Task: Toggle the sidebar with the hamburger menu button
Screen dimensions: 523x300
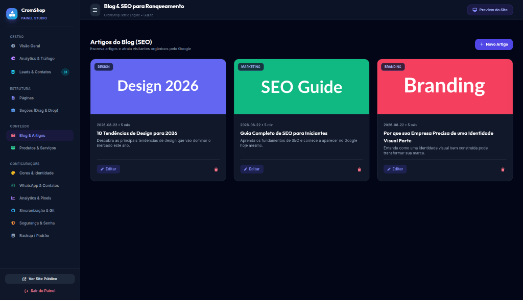Action: pos(95,10)
